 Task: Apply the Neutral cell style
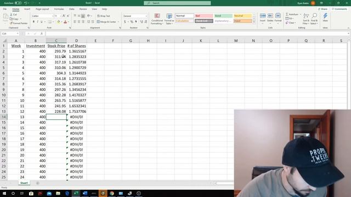point(242,16)
